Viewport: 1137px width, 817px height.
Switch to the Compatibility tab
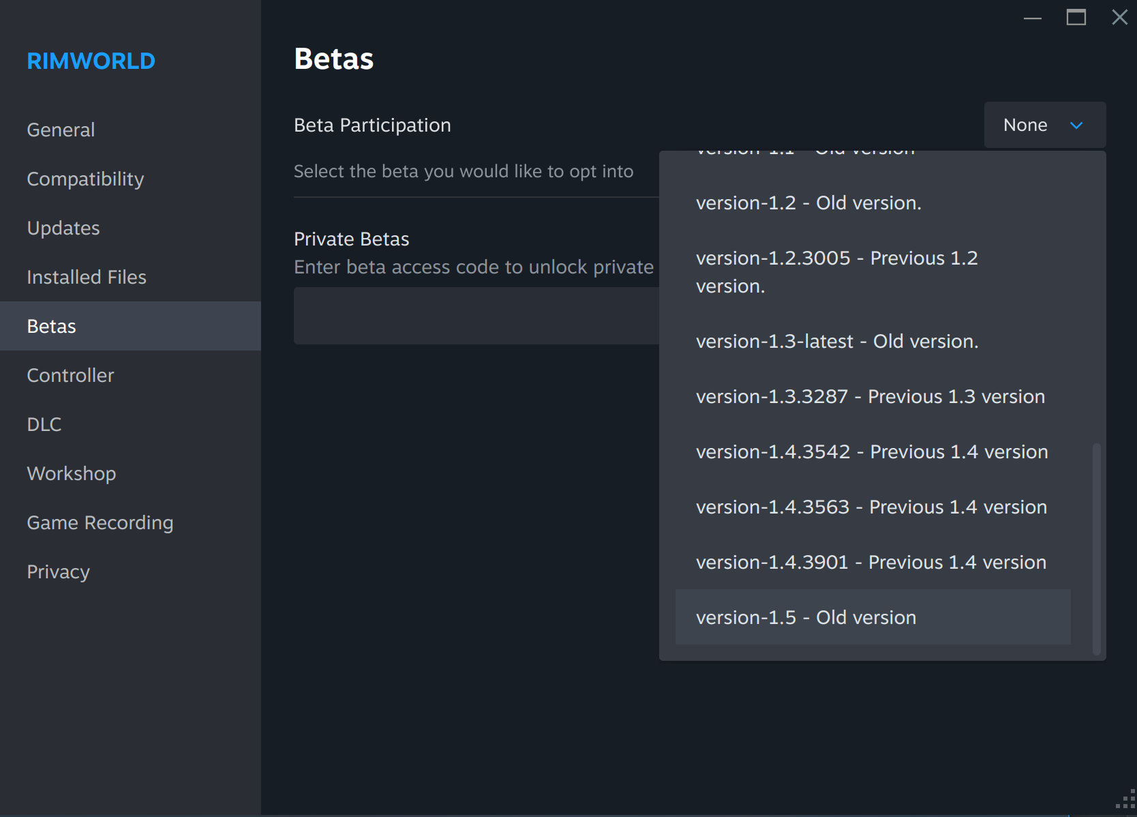tap(130, 179)
